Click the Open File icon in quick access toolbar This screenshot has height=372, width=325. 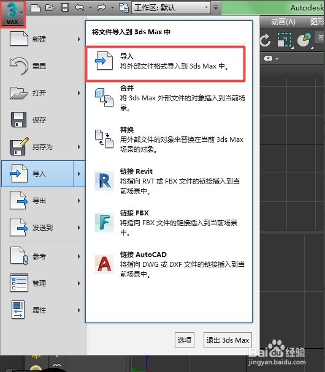(50, 8)
